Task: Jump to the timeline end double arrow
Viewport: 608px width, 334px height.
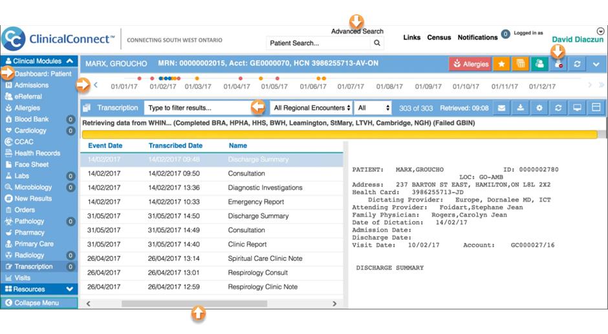Action: pos(601,85)
